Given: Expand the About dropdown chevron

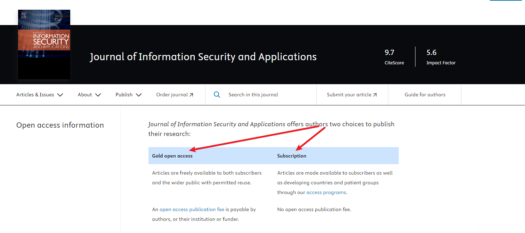Looking at the screenshot, I should [x=98, y=95].
